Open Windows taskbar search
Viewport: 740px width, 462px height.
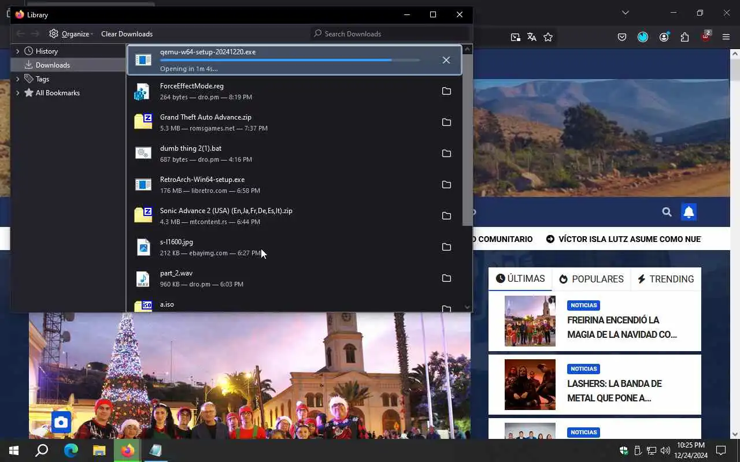coord(42,450)
